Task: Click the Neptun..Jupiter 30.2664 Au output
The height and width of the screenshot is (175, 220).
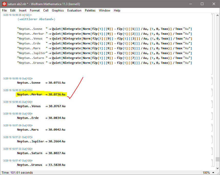Action: (41, 141)
